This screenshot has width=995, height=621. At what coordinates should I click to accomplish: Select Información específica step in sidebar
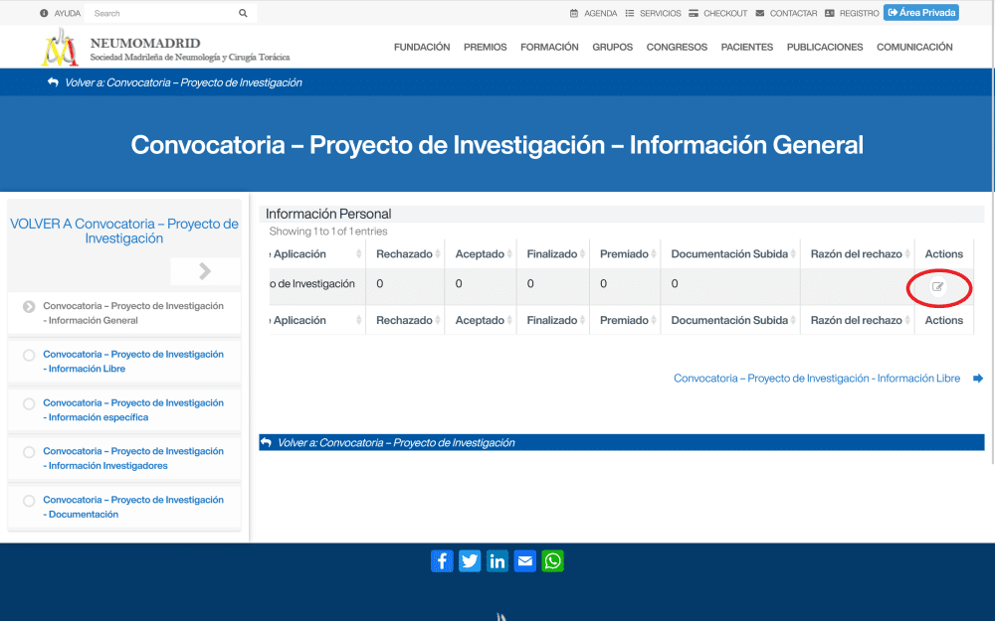pyautogui.click(x=132, y=410)
